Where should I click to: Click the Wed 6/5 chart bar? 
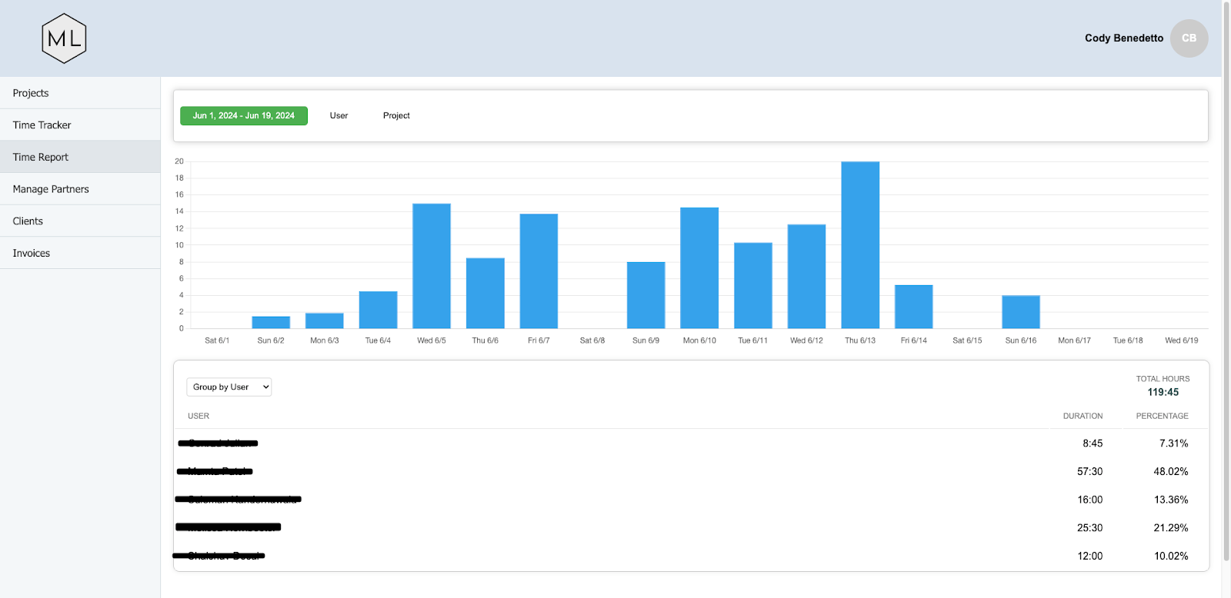click(432, 266)
